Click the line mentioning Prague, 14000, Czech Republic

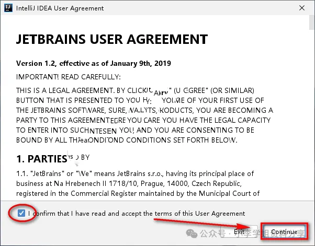(129, 183)
